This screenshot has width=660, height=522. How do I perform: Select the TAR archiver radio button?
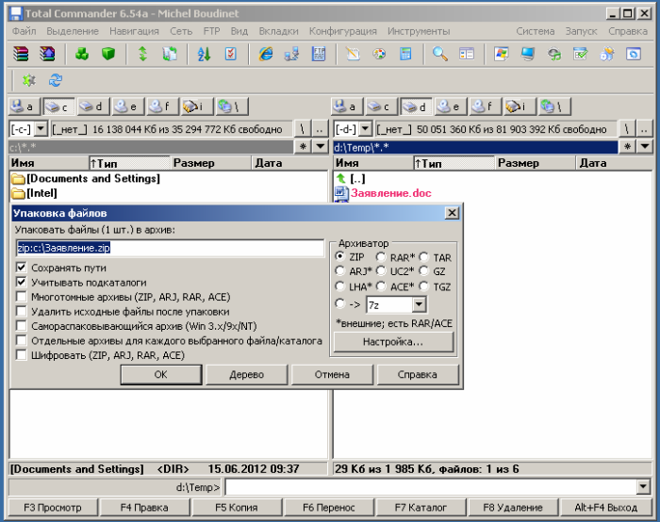pyautogui.click(x=424, y=257)
